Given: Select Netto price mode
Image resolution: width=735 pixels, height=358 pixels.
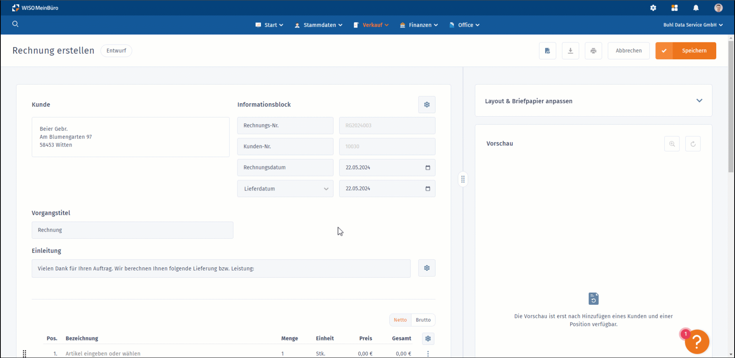Looking at the screenshot, I should pyautogui.click(x=400, y=320).
